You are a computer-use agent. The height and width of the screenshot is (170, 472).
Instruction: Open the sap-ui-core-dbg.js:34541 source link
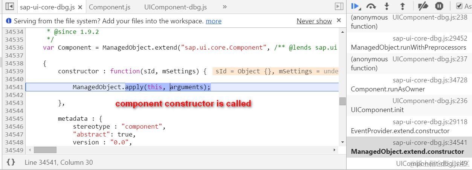(x=430, y=143)
